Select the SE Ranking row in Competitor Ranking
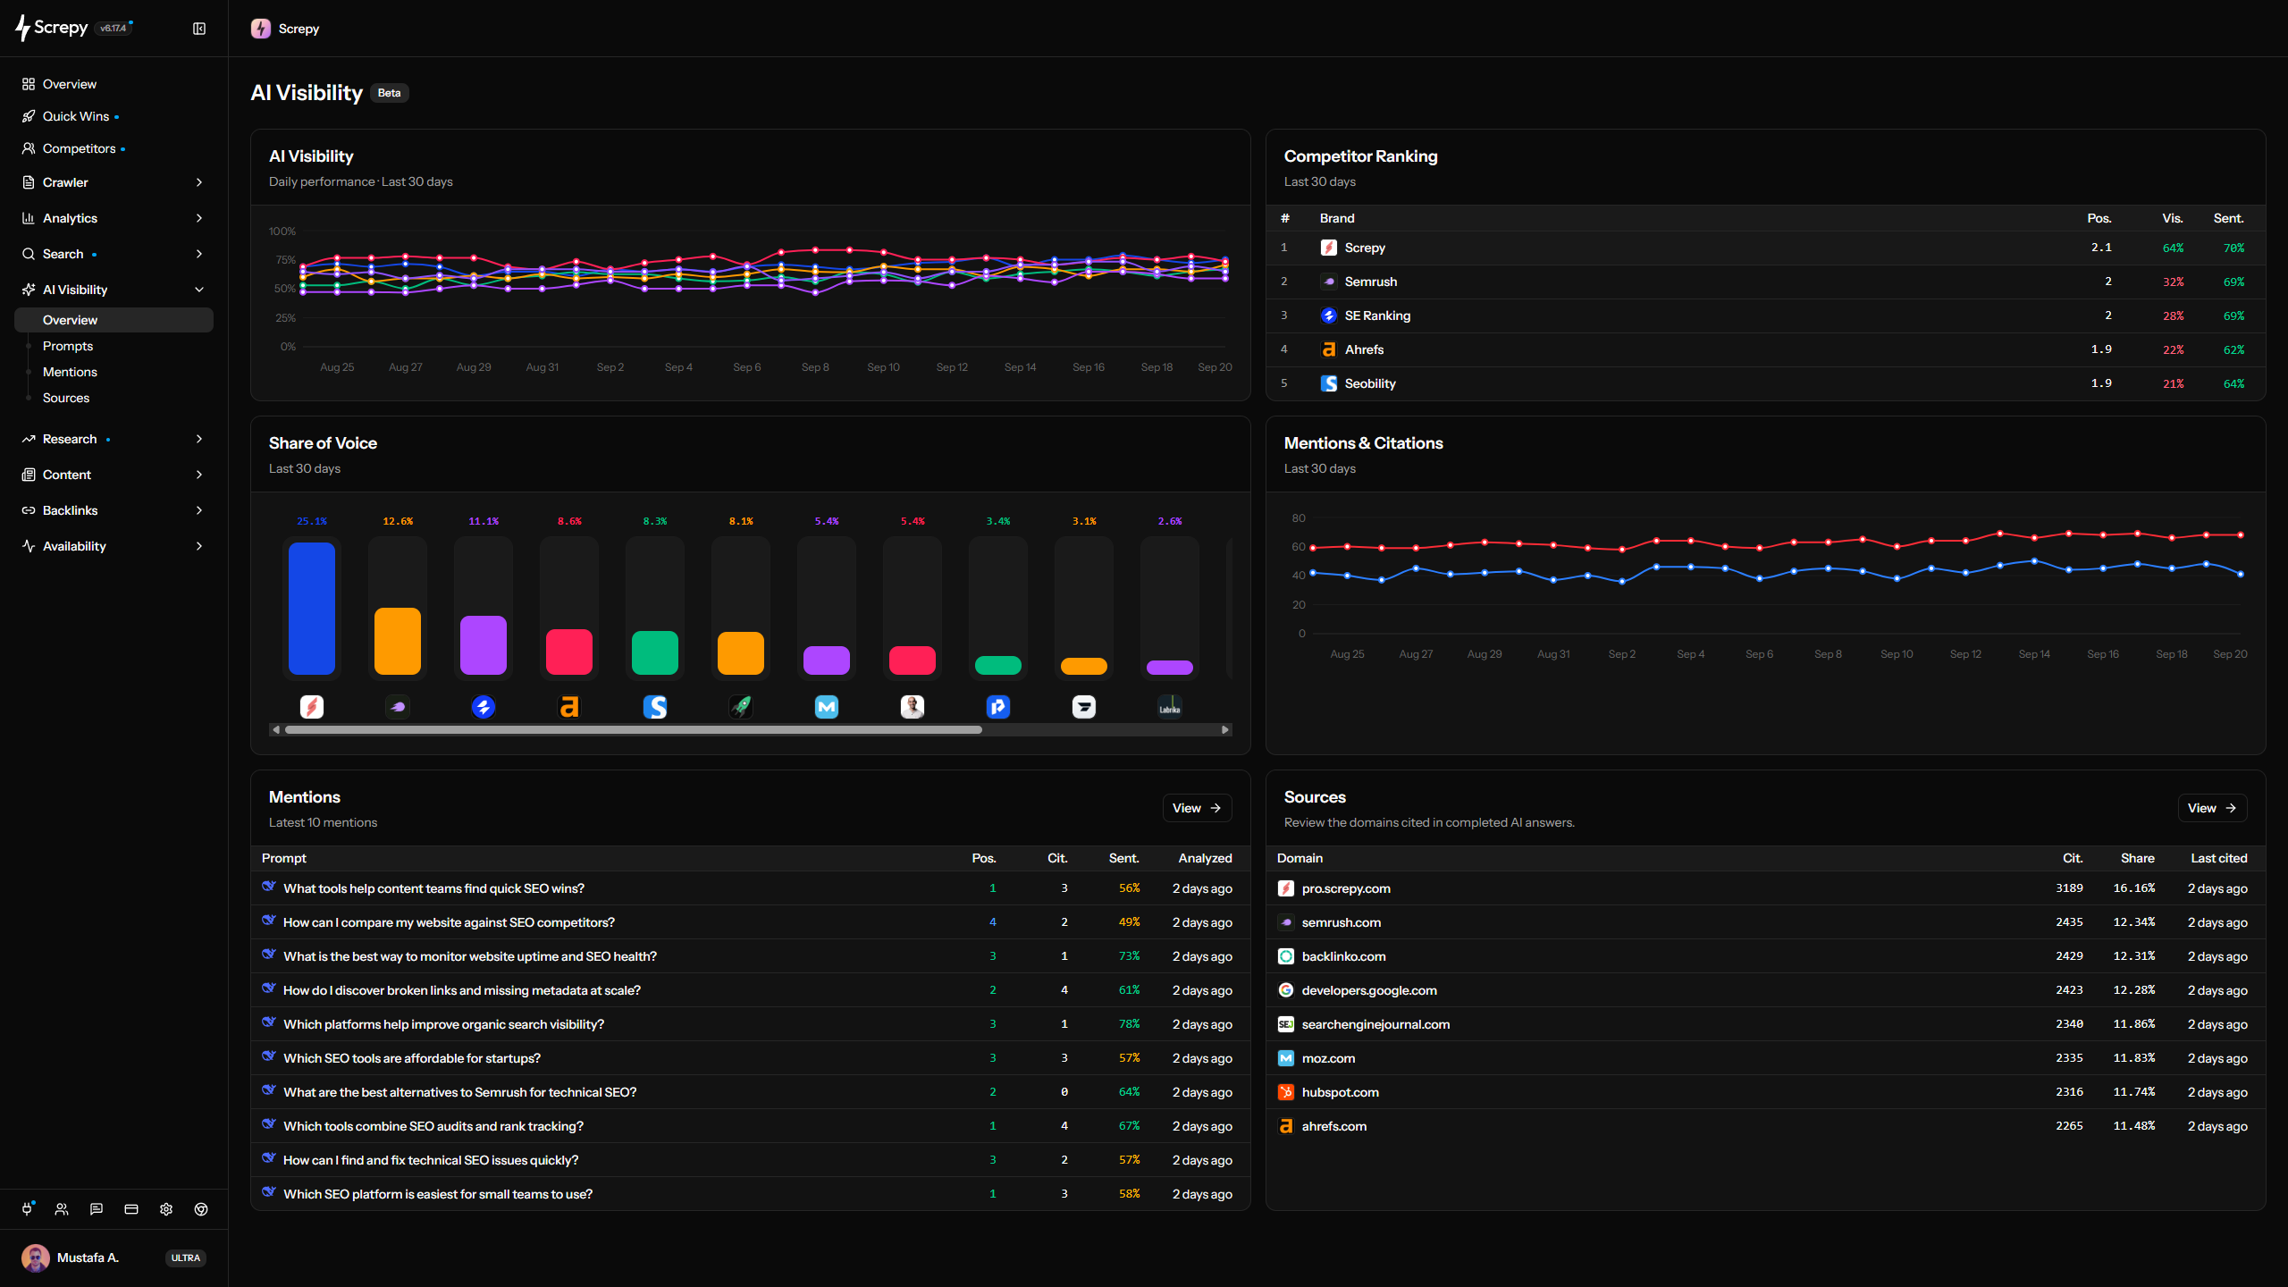Screen dimensions: 2288x1287 click(1765, 315)
